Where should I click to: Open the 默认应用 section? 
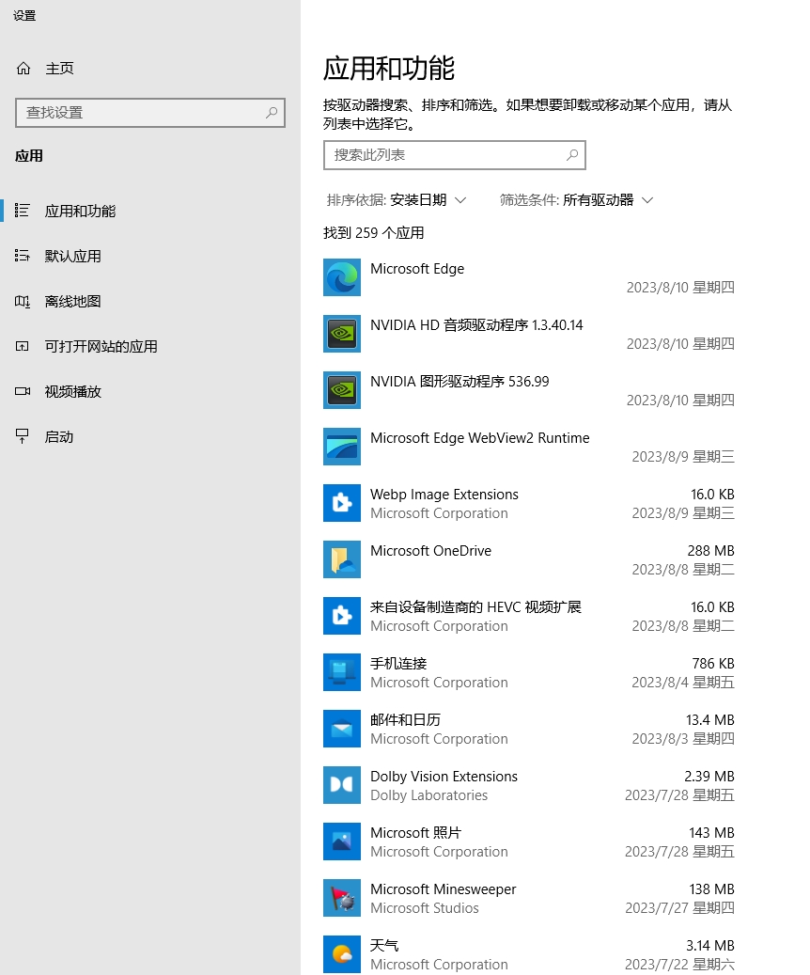tap(72, 256)
